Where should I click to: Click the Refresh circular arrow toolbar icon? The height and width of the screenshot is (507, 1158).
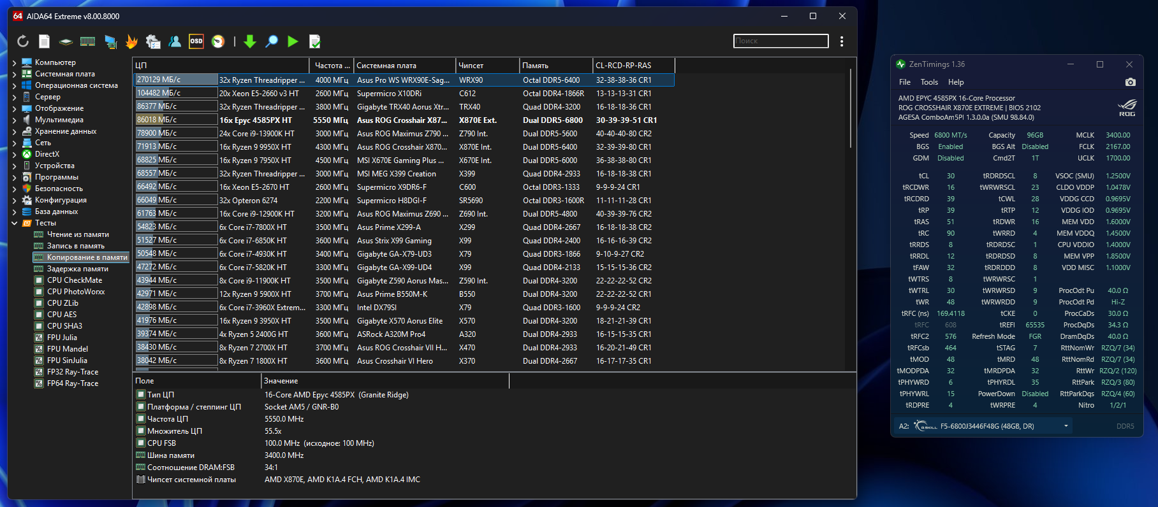23,41
